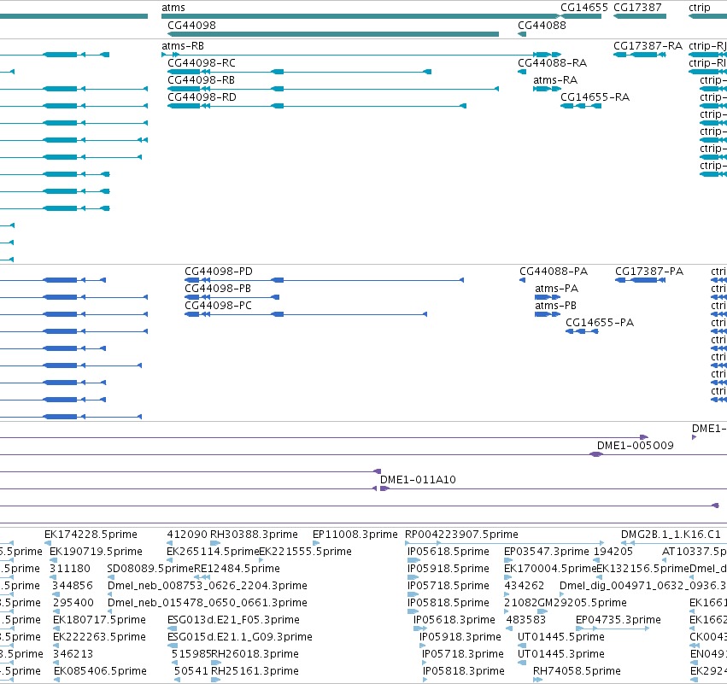Select the CG44088 gene feature
The image size is (727, 684).
pos(522,34)
